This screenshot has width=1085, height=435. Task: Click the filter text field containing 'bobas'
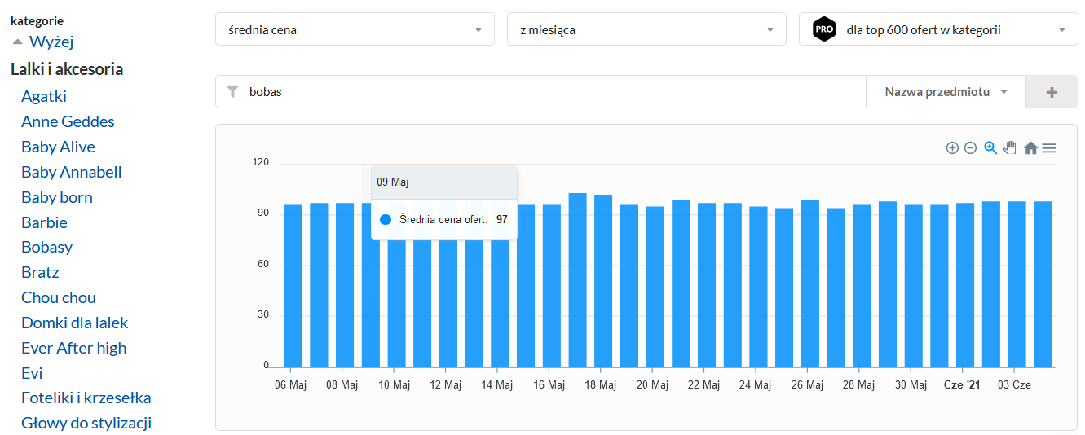[x=554, y=92]
